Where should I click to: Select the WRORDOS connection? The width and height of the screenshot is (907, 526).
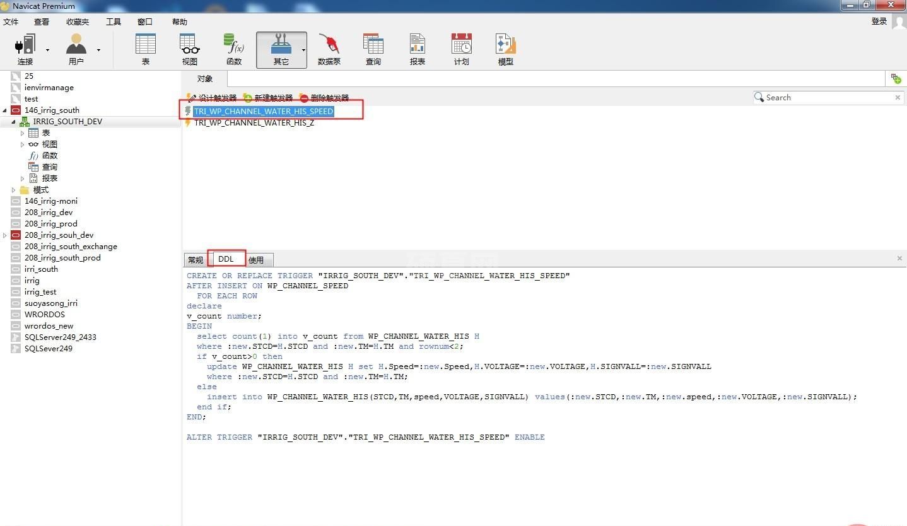[45, 314]
